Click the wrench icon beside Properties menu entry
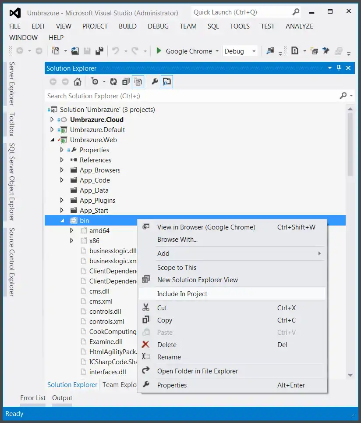This screenshot has height=423, width=361. 146,384
